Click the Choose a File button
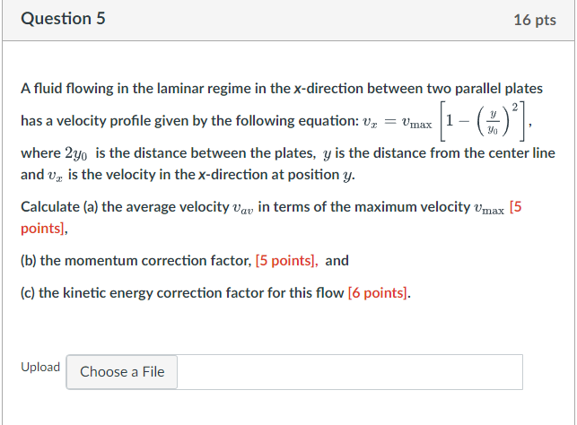Image resolution: width=577 pixels, height=425 pixels. (122, 372)
